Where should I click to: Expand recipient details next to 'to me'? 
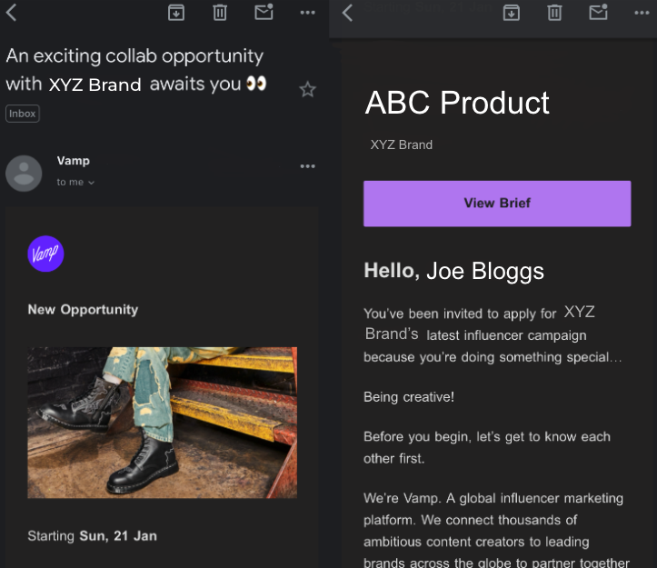92,183
